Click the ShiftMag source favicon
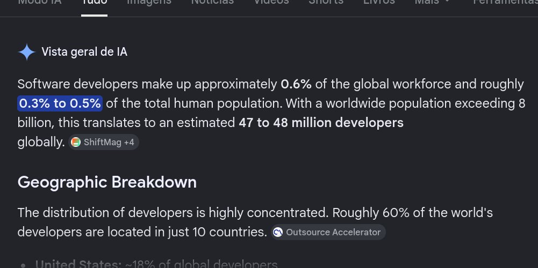538x268 pixels. click(x=76, y=142)
